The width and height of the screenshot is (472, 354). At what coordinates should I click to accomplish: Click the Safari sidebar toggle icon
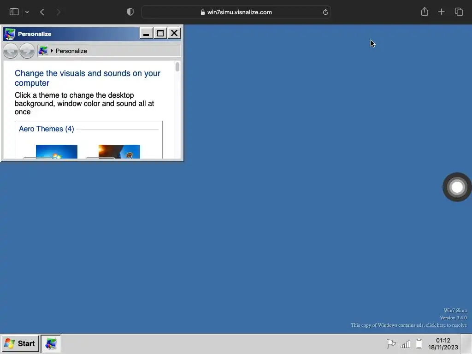click(x=14, y=12)
